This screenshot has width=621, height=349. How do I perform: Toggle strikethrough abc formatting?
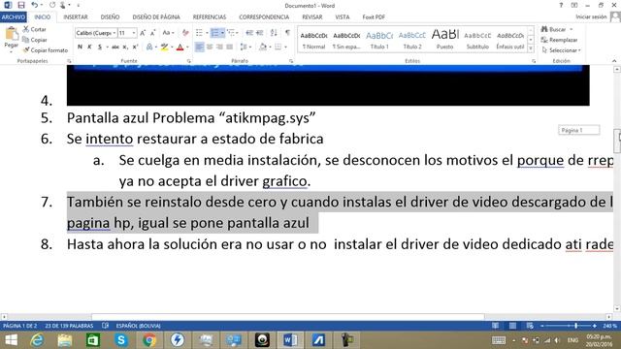(115, 48)
